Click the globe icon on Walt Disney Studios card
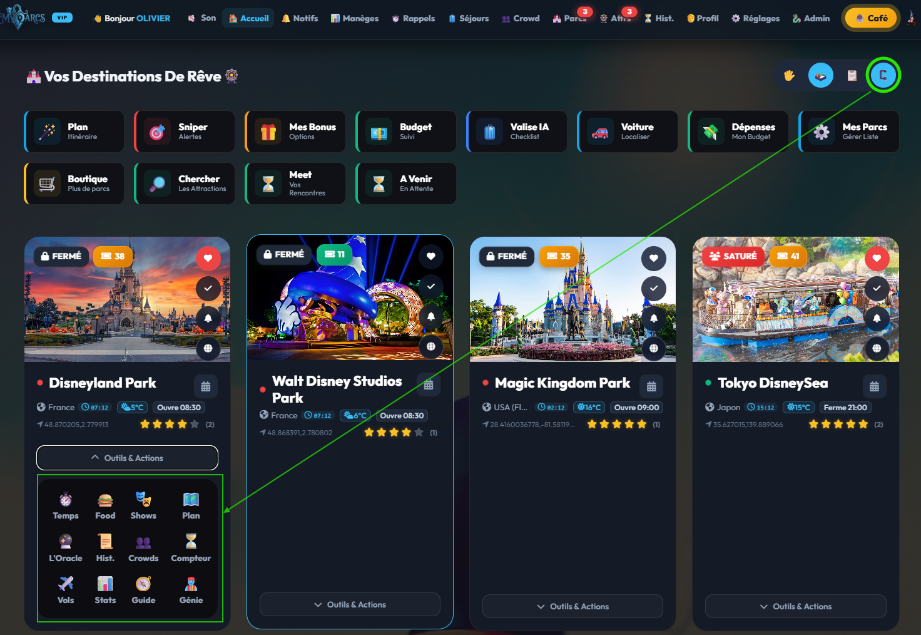The image size is (921, 635). pyautogui.click(x=431, y=346)
